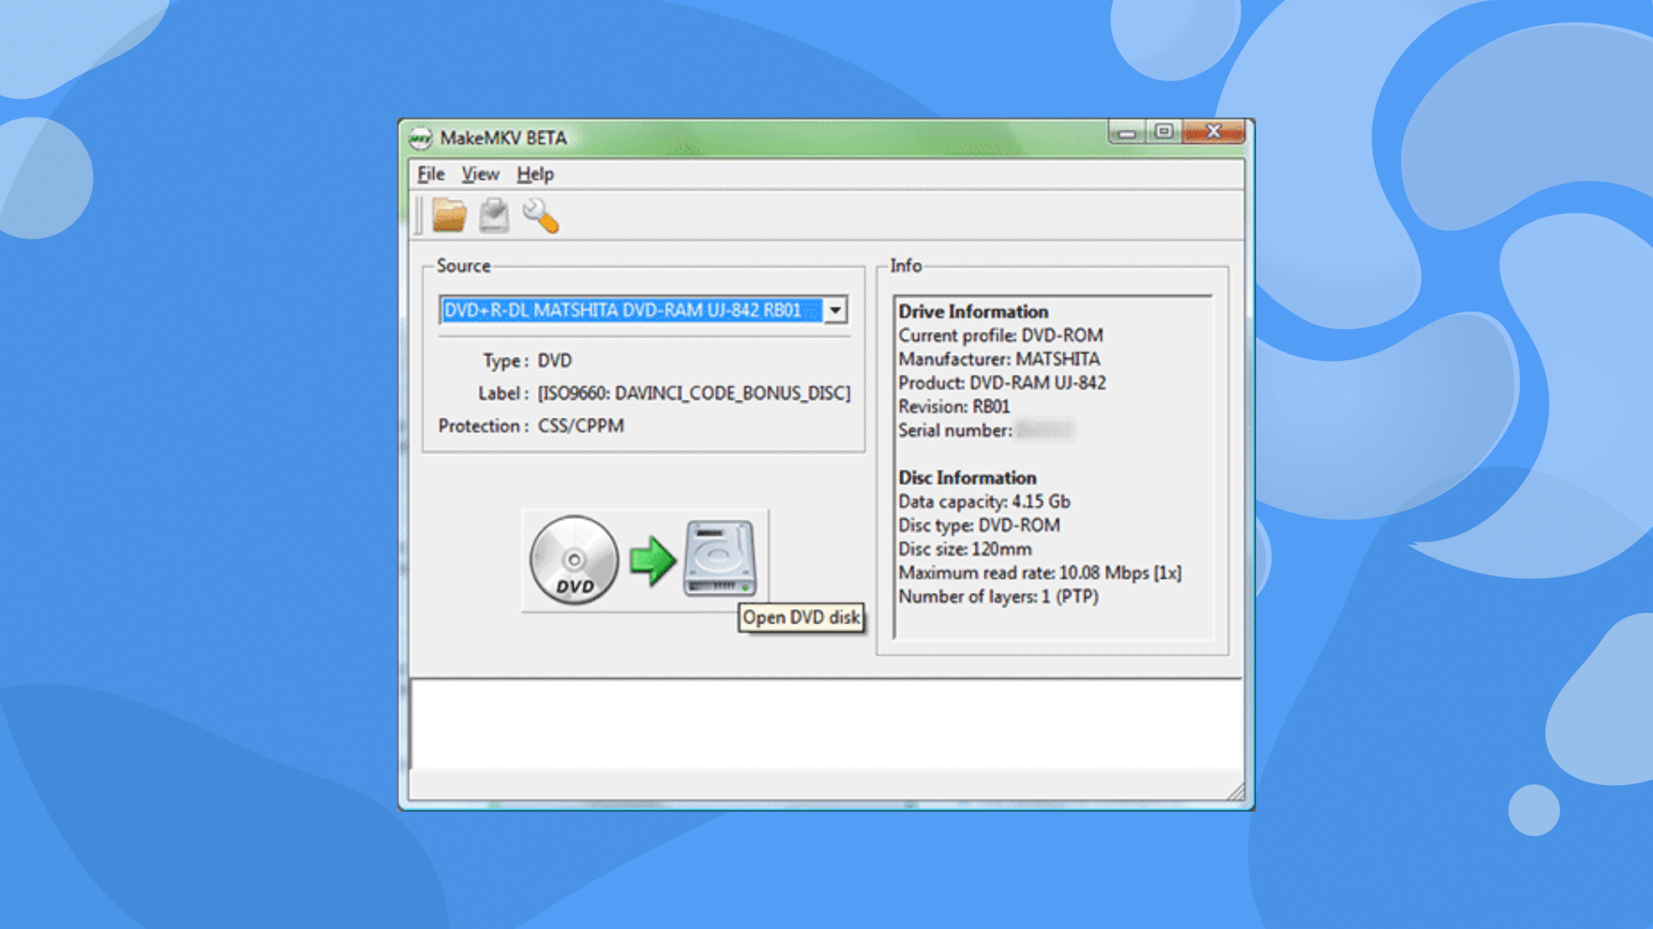Expand the source drive dropdown arrow
This screenshot has width=1653, height=929.
[836, 310]
